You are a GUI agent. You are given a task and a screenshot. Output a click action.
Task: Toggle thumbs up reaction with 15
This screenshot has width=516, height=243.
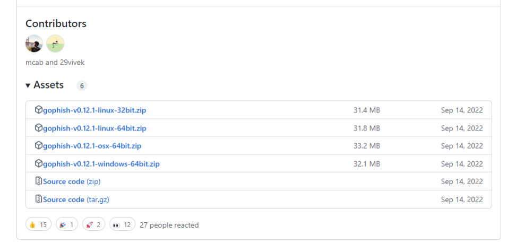click(39, 224)
